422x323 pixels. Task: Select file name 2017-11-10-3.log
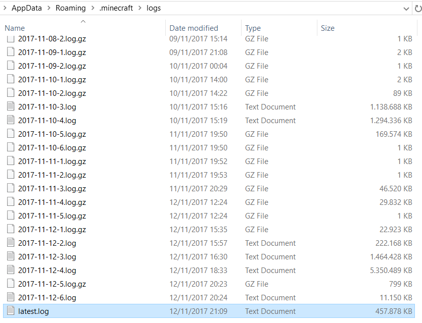tap(47, 107)
